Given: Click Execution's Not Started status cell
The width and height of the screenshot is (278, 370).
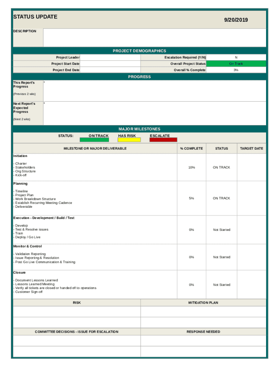Looking at the screenshot, I should (x=221, y=230).
